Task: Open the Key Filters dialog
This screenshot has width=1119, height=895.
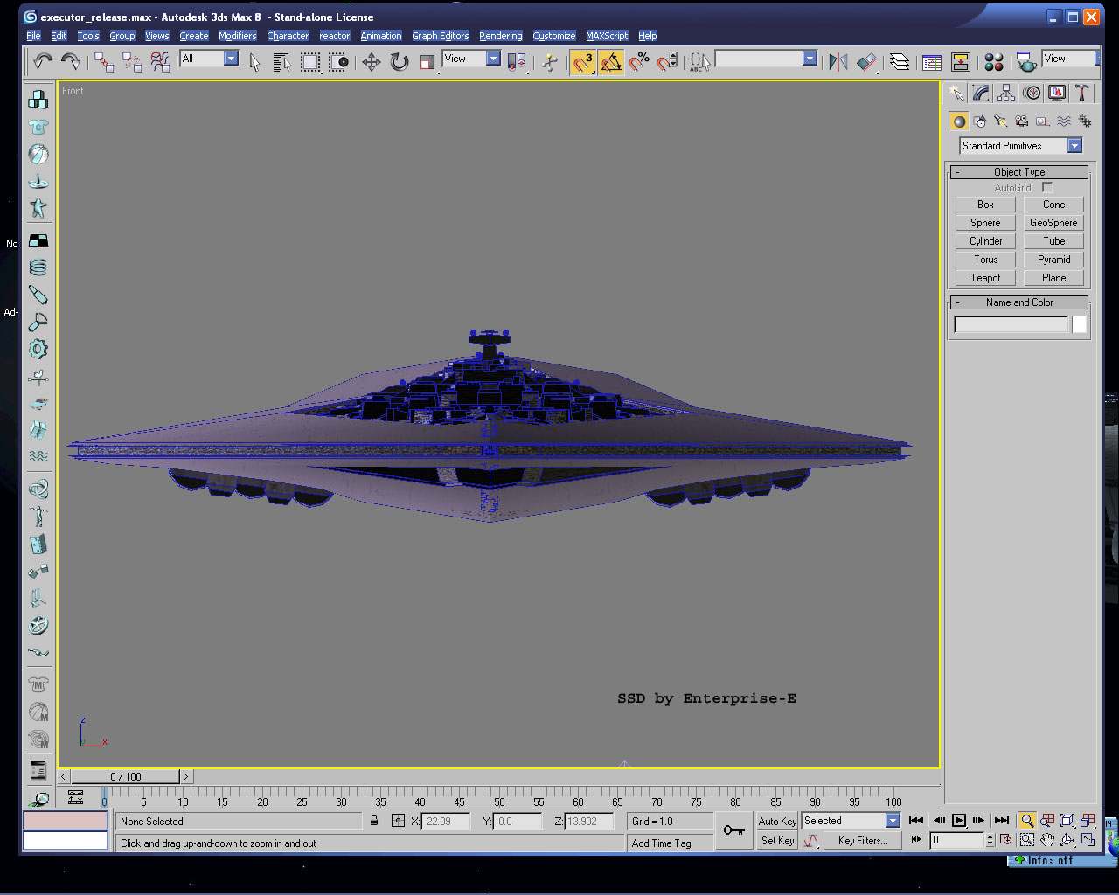Action: [x=862, y=841]
